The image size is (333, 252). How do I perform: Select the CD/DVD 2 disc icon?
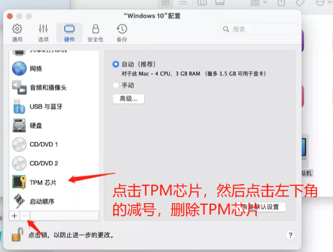click(20, 163)
